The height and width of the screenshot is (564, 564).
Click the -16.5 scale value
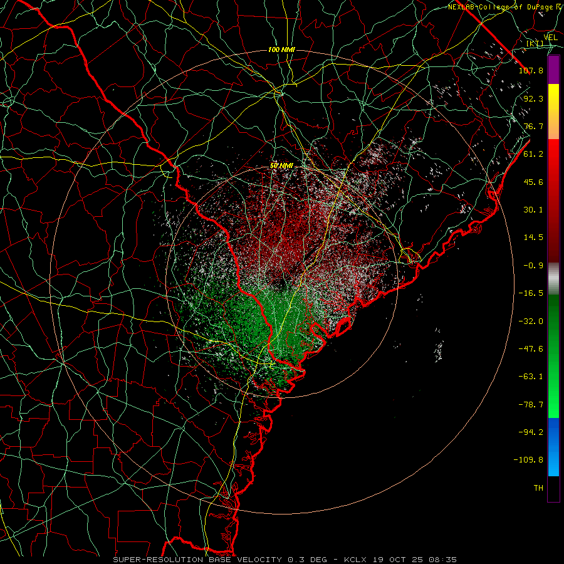click(531, 293)
